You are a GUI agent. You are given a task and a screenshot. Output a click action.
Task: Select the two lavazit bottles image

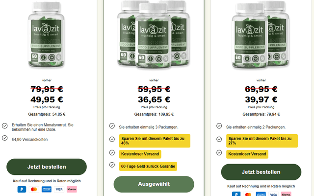tap(261, 35)
